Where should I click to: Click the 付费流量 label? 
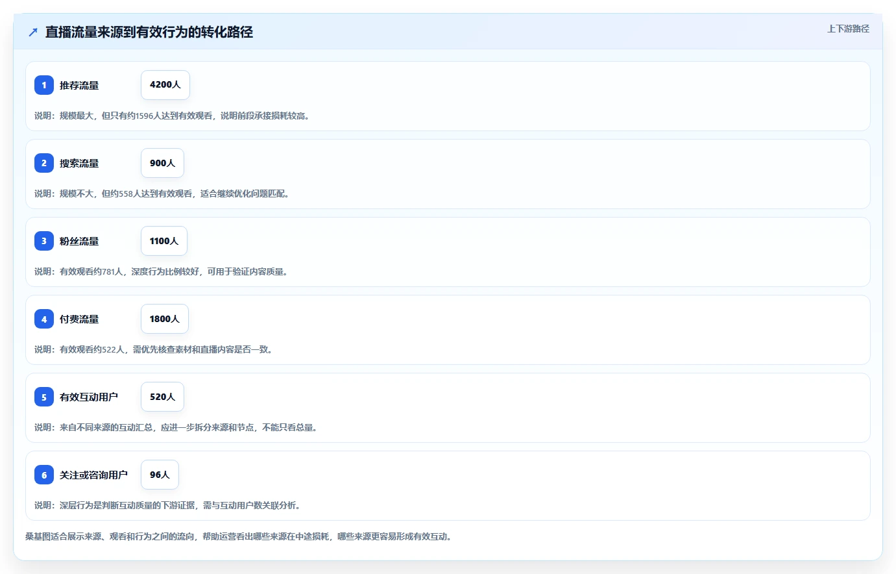(79, 319)
